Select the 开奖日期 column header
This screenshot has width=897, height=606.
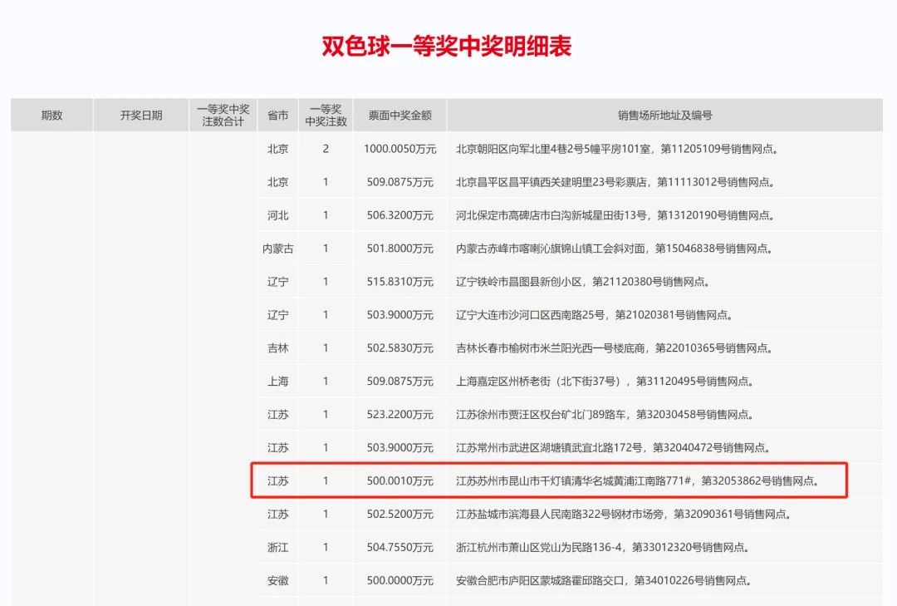[x=141, y=116]
